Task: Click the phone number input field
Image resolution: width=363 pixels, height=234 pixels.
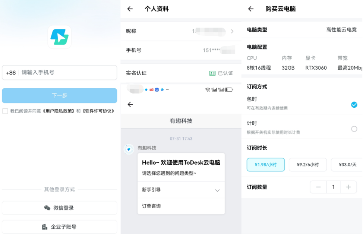Action: (60, 72)
